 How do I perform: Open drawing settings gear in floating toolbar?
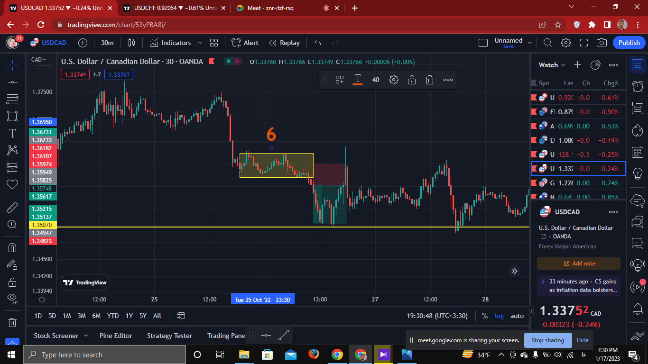[x=394, y=80]
